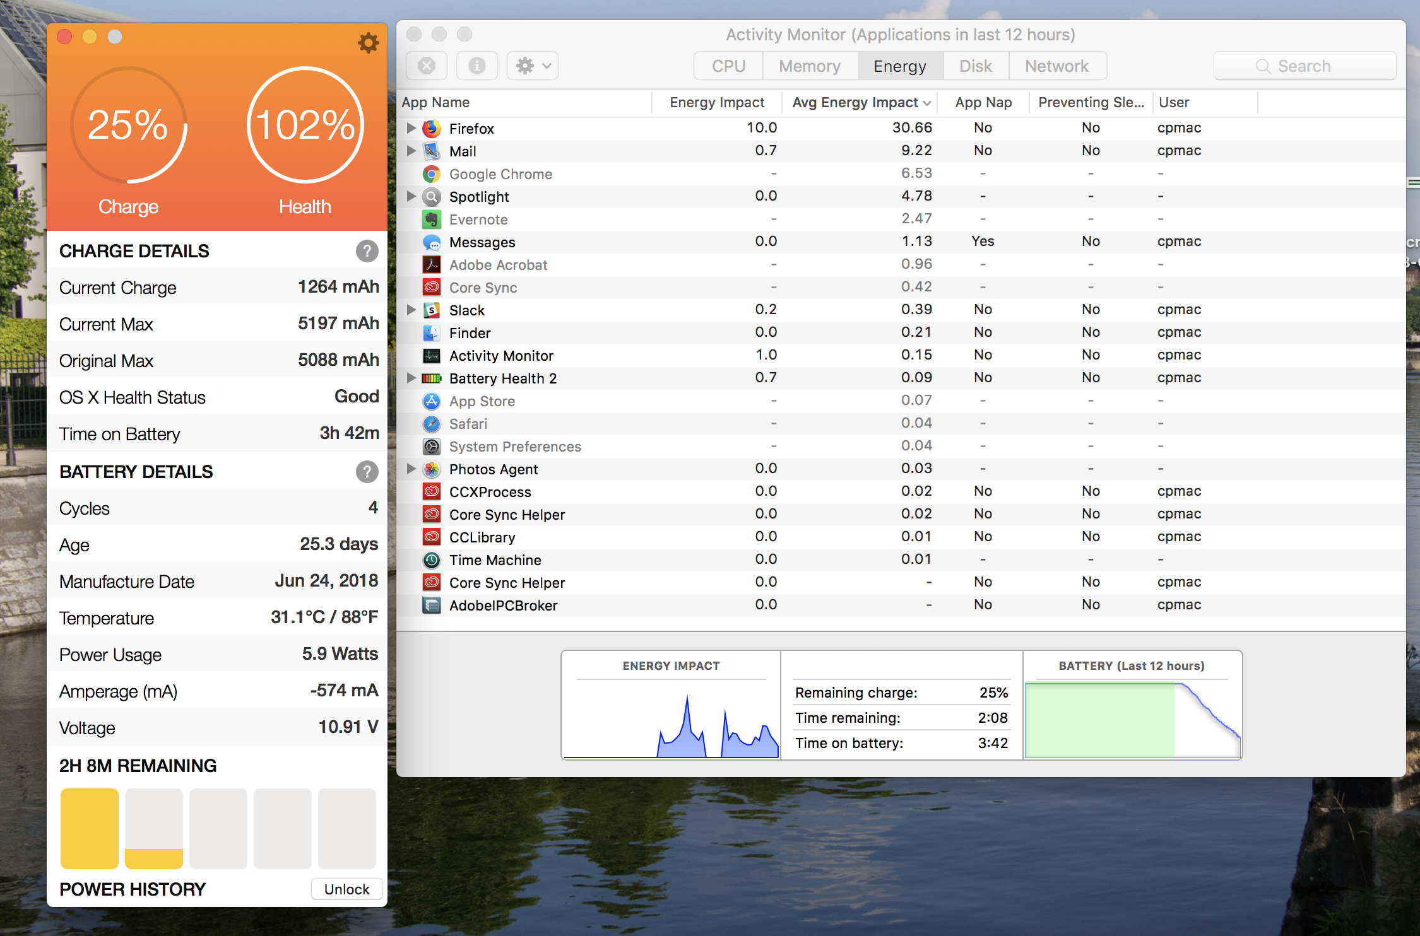
Task: Click the Manufacture Date Jun 24, 2018 value
Action: pos(326,581)
